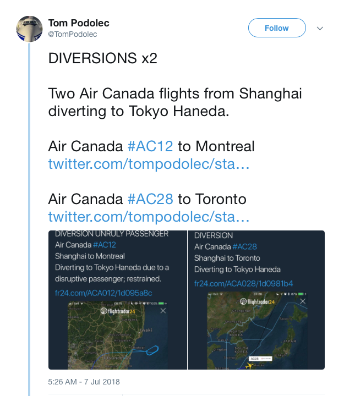Open the @TomPodolec handle link
The image size is (344, 396).
click(73, 34)
